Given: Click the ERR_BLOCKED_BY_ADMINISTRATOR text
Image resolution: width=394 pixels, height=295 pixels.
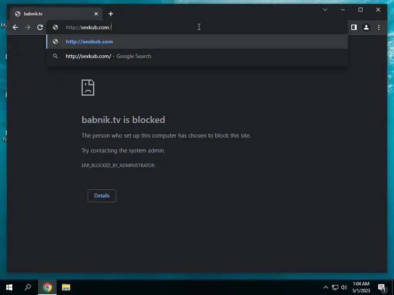Looking at the screenshot, I should tap(118, 166).
